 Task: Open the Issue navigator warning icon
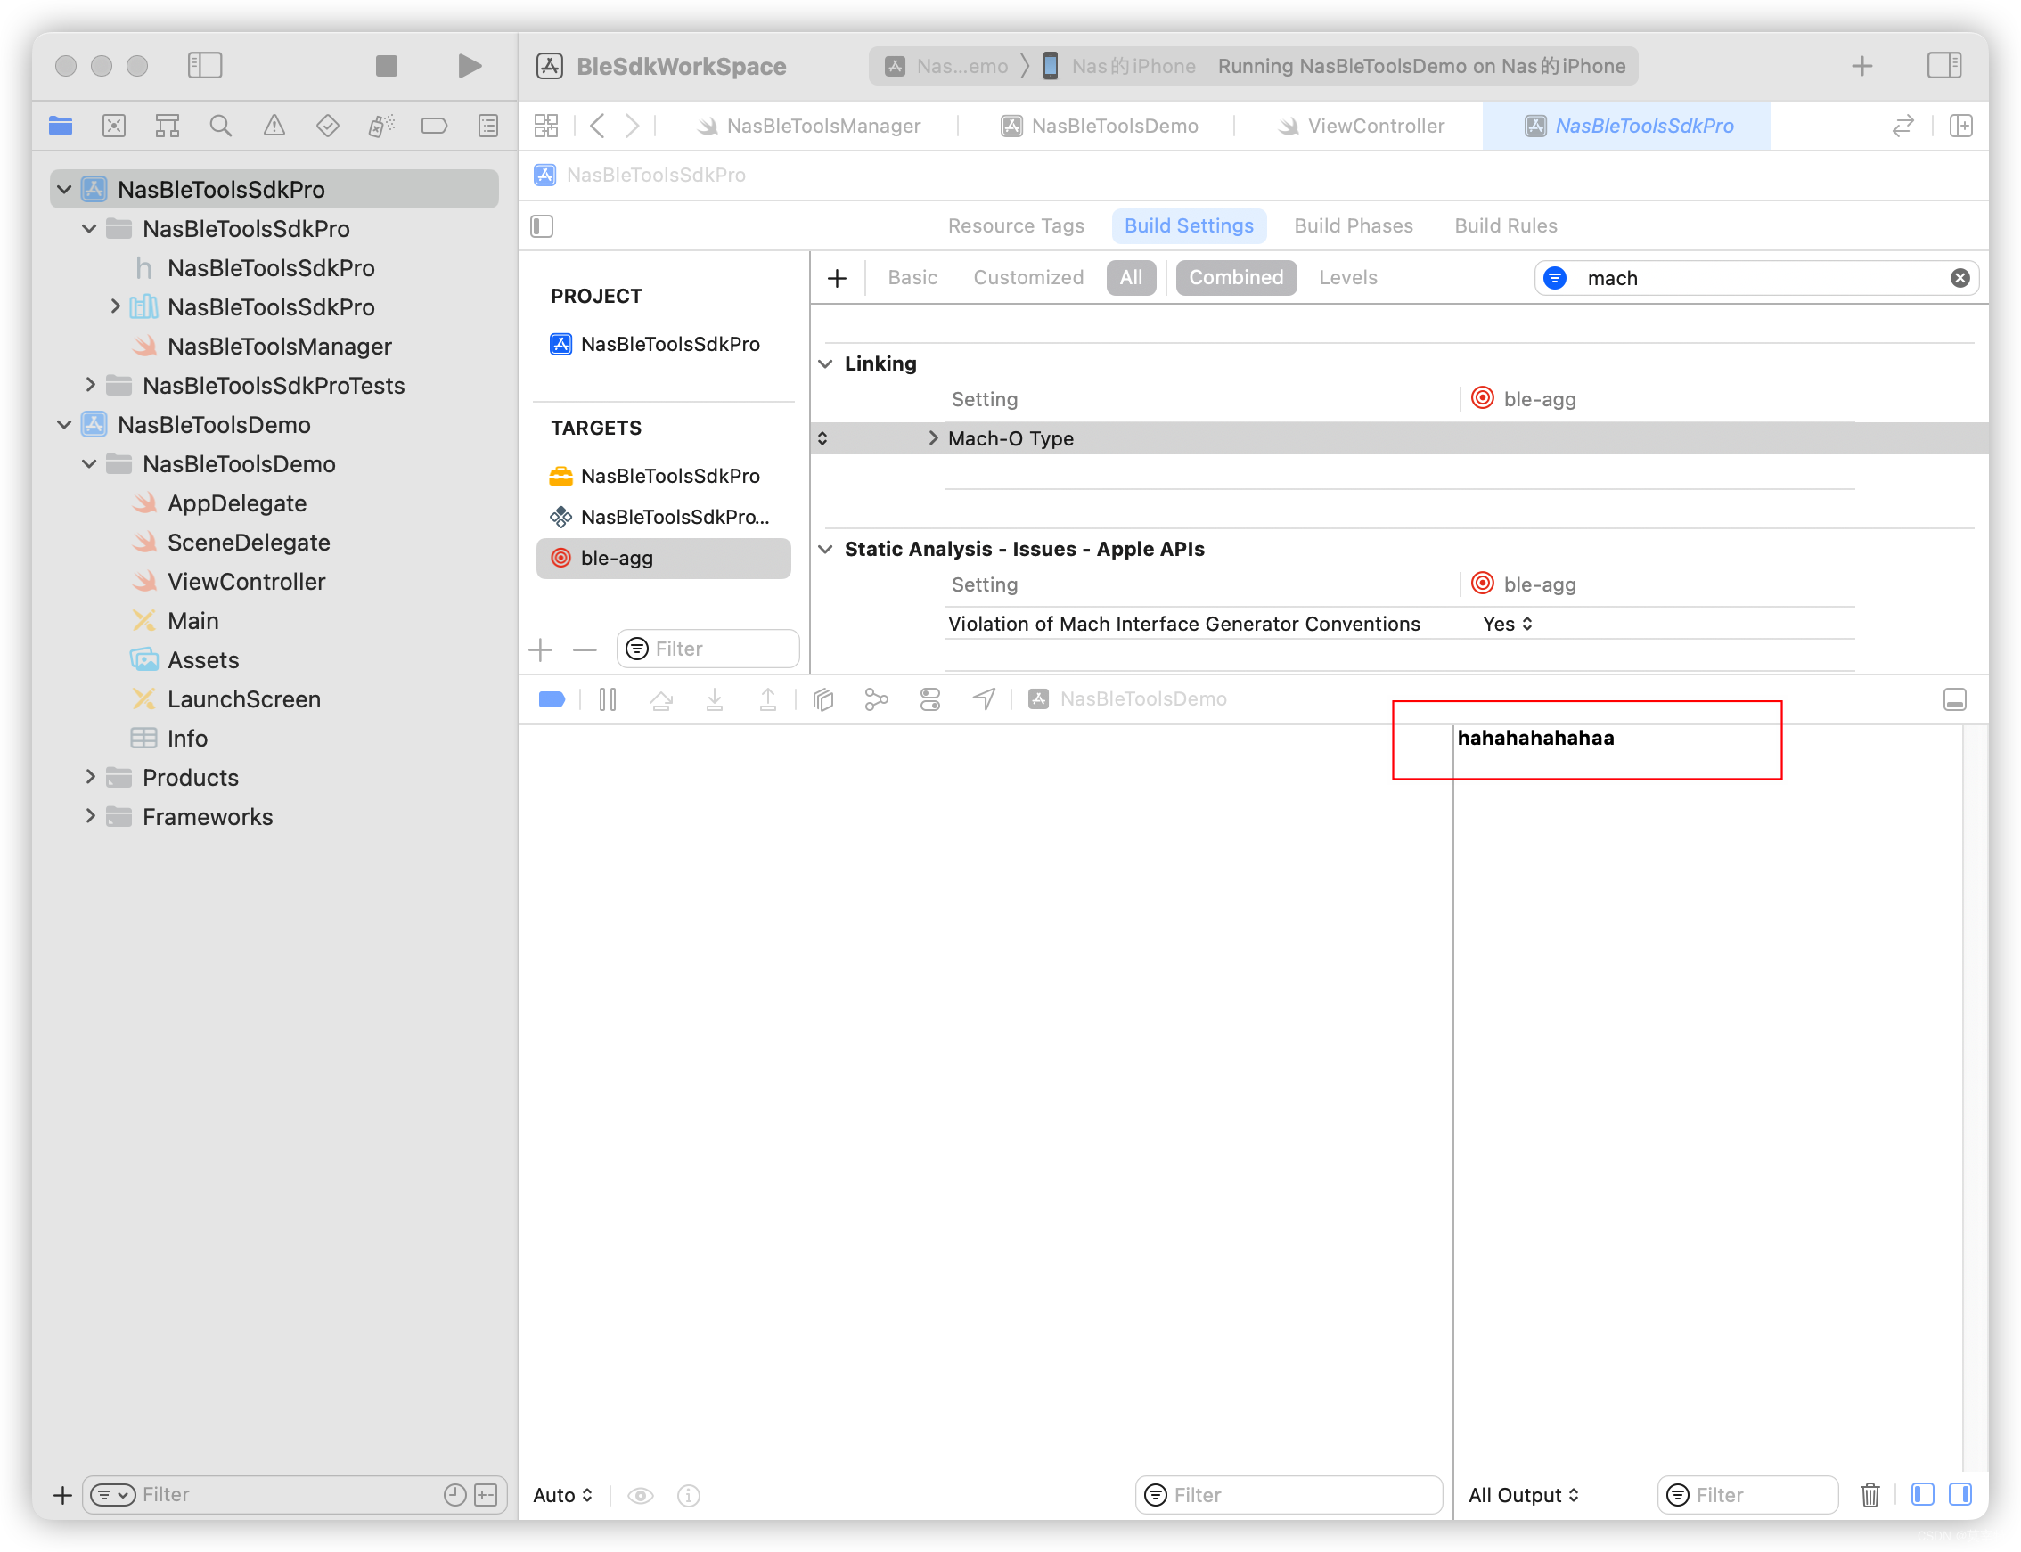pos(274,126)
